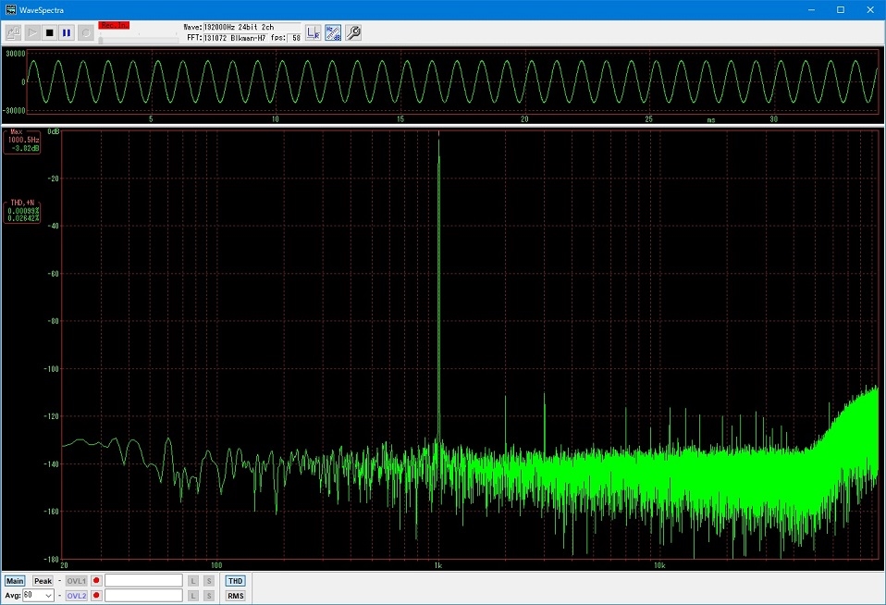Toggle the dB scale display icon
This screenshot has width=886, height=605.
click(x=333, y=32)
